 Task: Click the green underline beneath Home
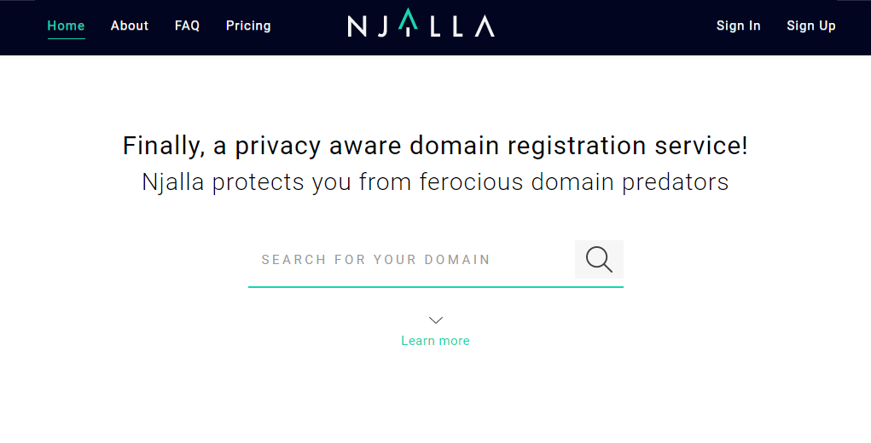(x=66, y=39)
